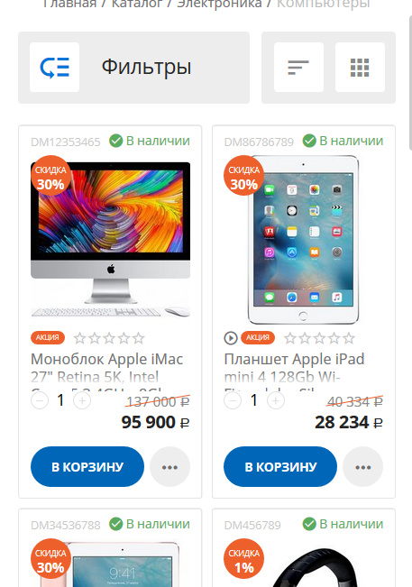Increase the iMac quantity with the plus button

pos(82,400)
